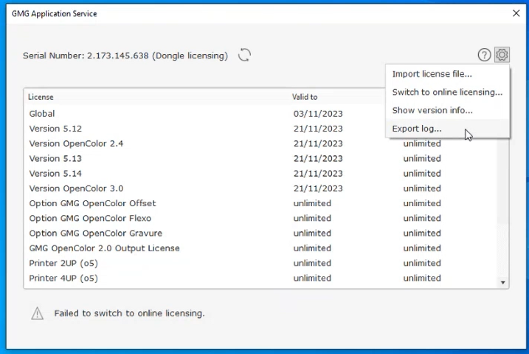529x354 pixels.
Task: Select the Global license row
Action: (x=260, y=114)
